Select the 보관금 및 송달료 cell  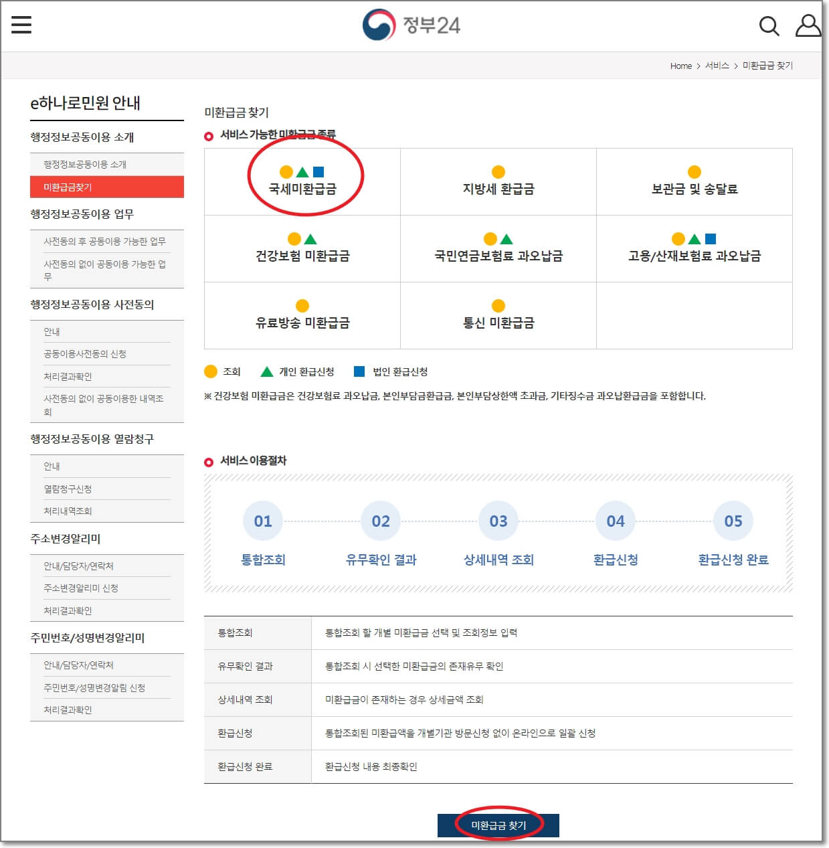click(x=695, y=182)
